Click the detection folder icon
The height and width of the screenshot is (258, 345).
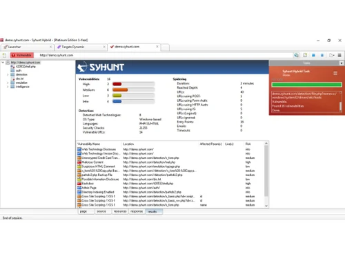[12, 75]
